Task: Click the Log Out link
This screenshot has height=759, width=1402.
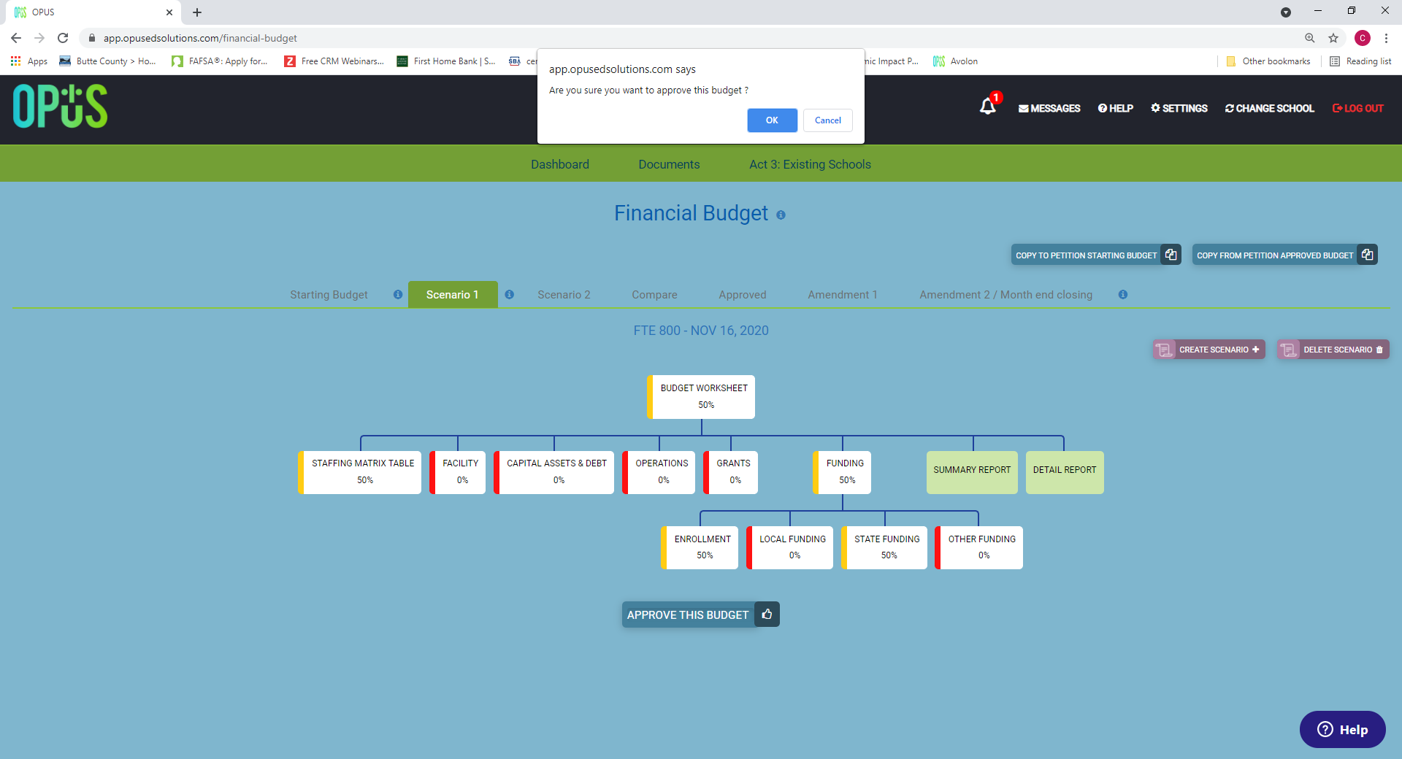Action: [x=1358, y=108]
